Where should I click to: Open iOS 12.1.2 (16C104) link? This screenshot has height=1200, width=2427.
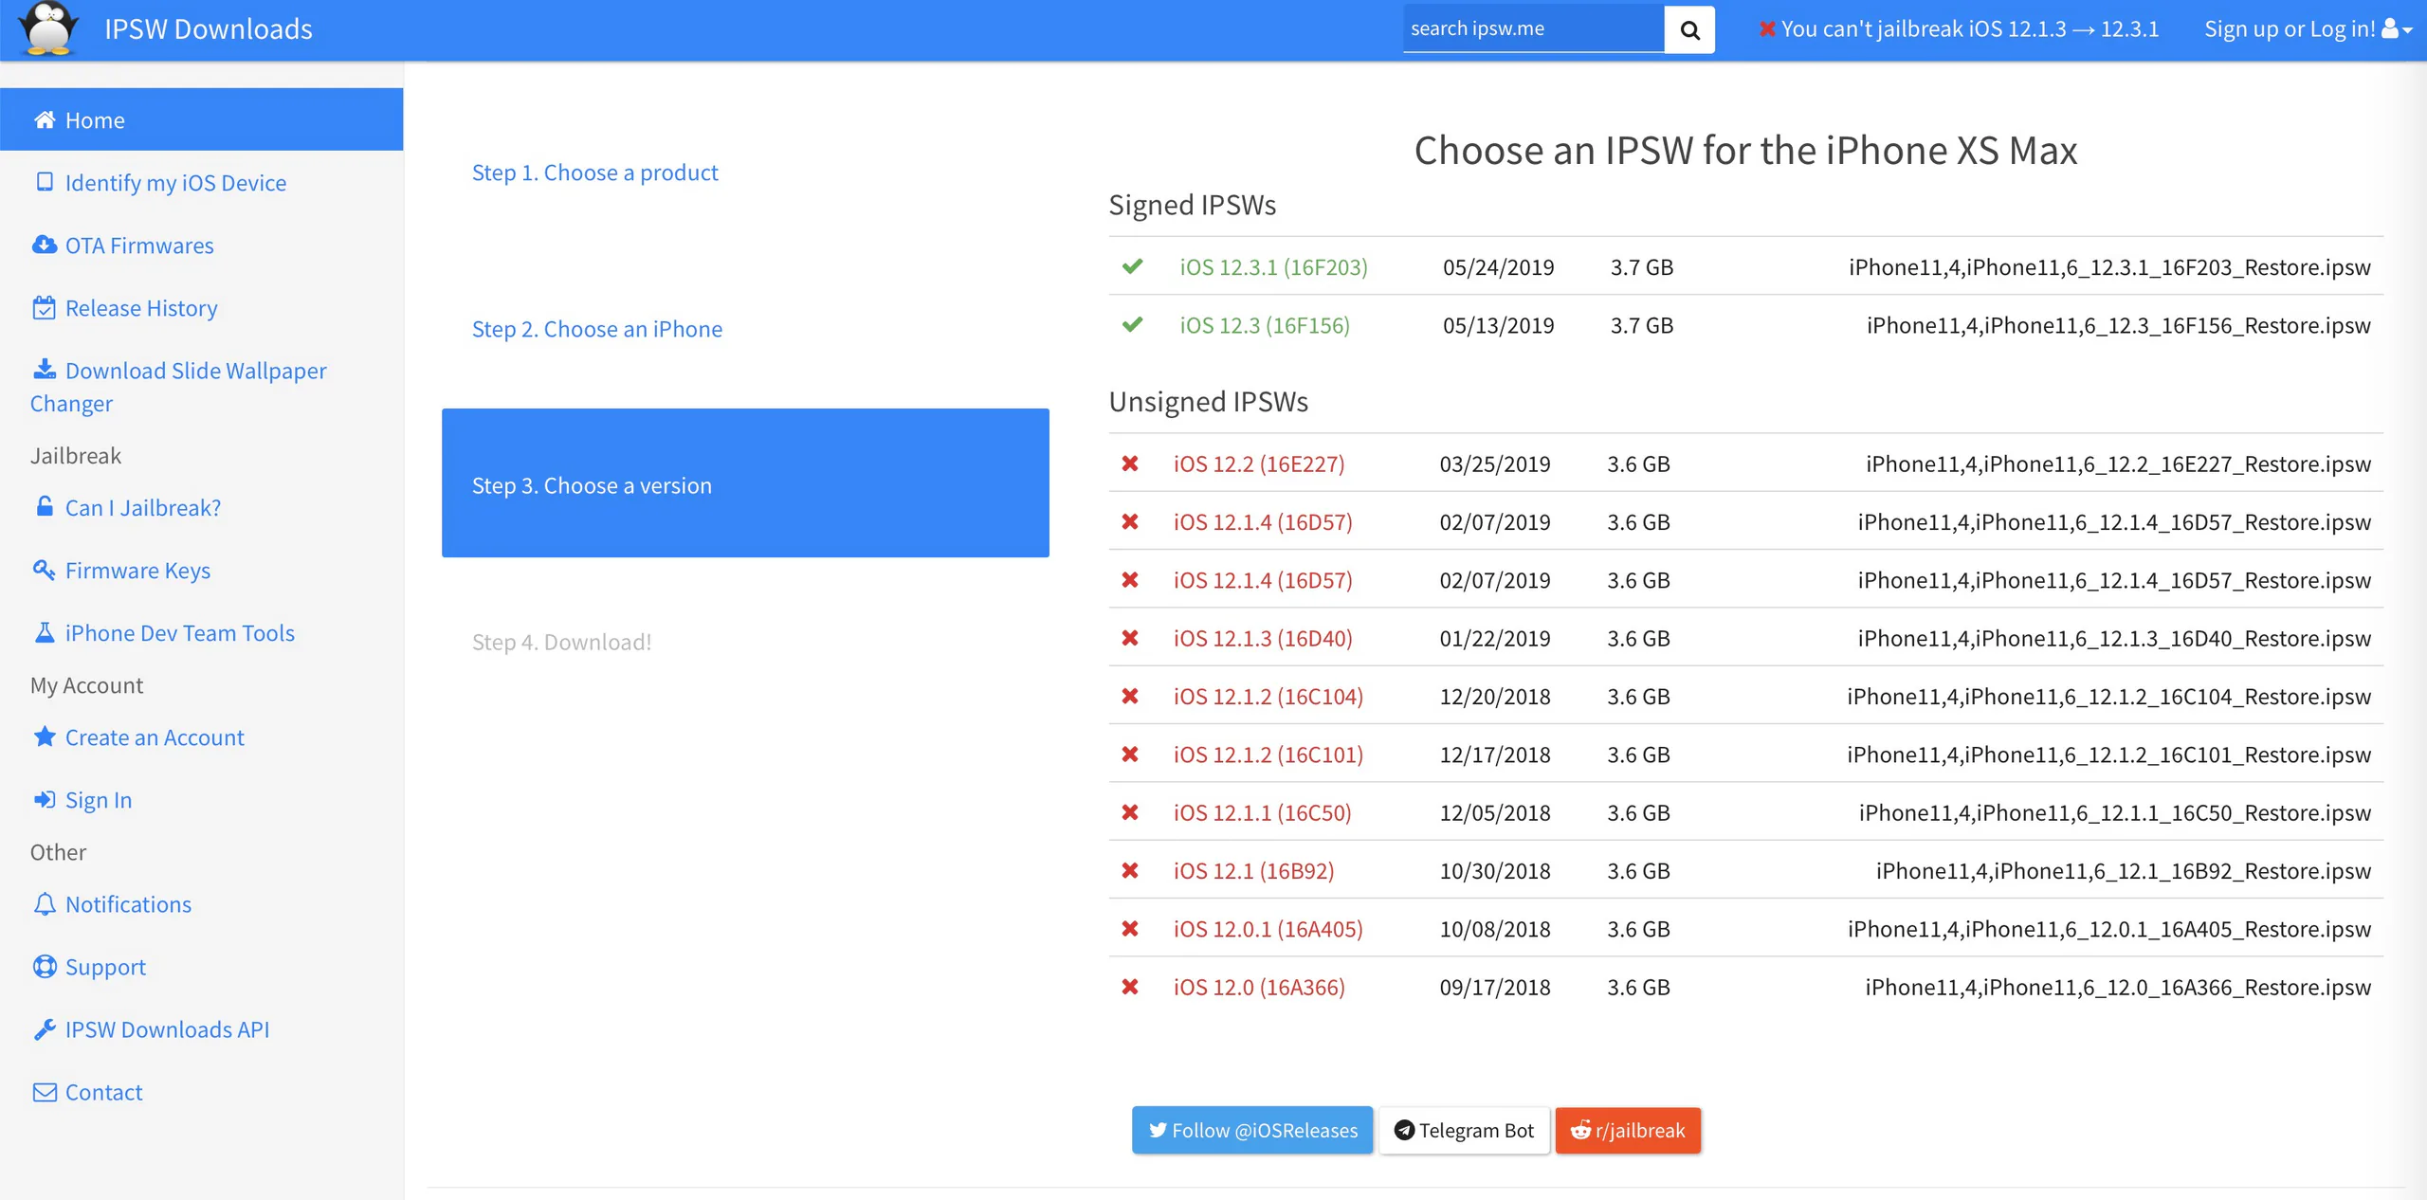tap(1268, 697)
